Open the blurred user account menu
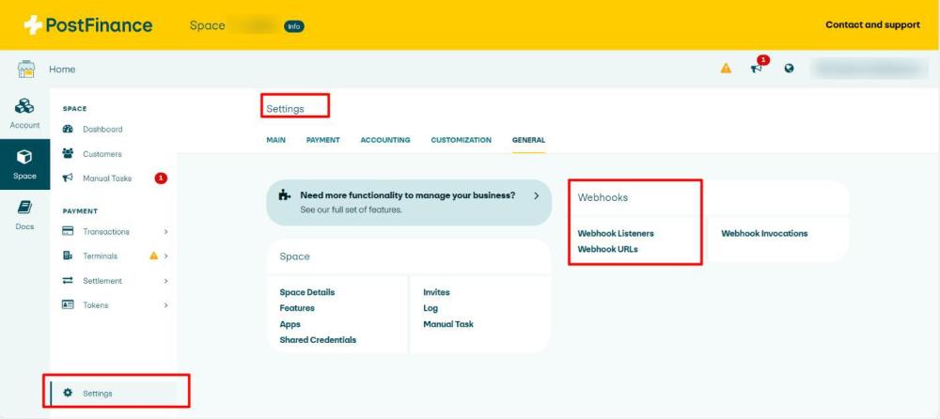940x419 pixels. (x=869, y=69)
